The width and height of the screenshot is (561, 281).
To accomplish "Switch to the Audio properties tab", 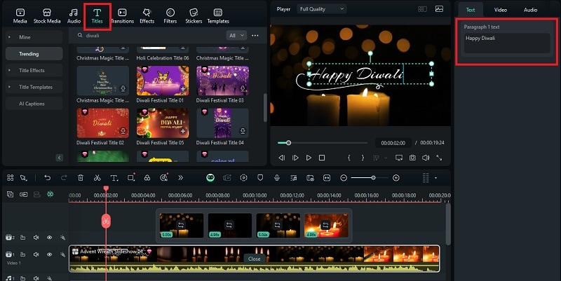I will (x=530, y=10).
